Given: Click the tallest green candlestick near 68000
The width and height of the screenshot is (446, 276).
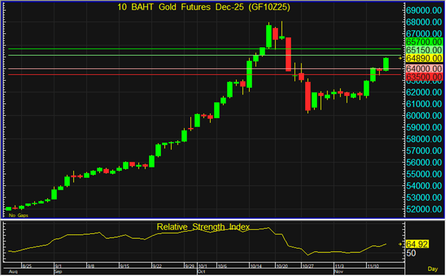Looking at the screenshot, I should pos(269,36).
